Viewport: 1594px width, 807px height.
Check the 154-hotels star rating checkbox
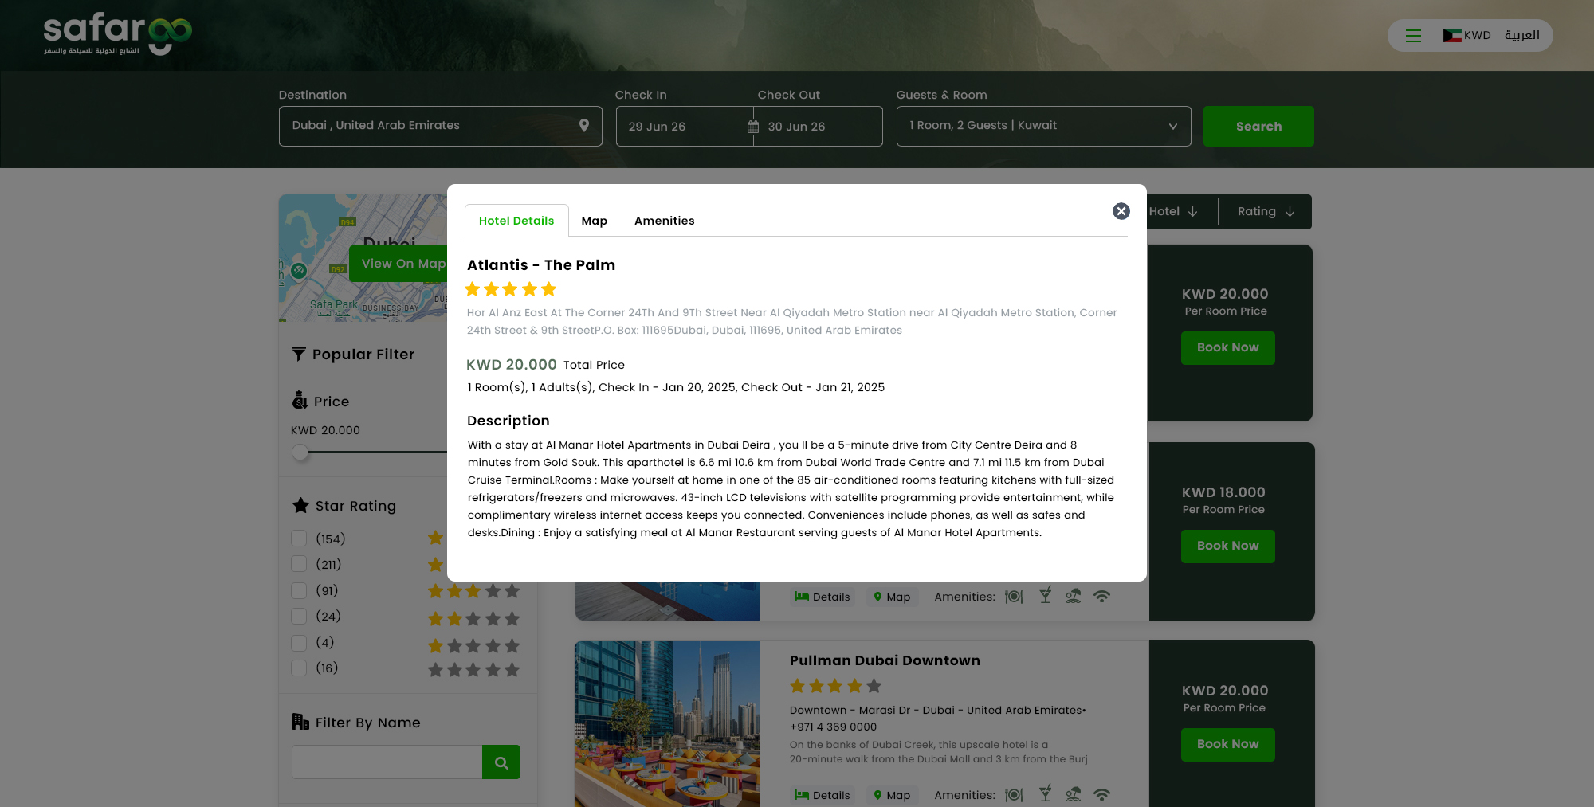299,539
